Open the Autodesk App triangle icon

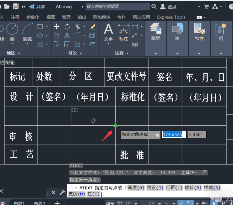click(215, 7)
